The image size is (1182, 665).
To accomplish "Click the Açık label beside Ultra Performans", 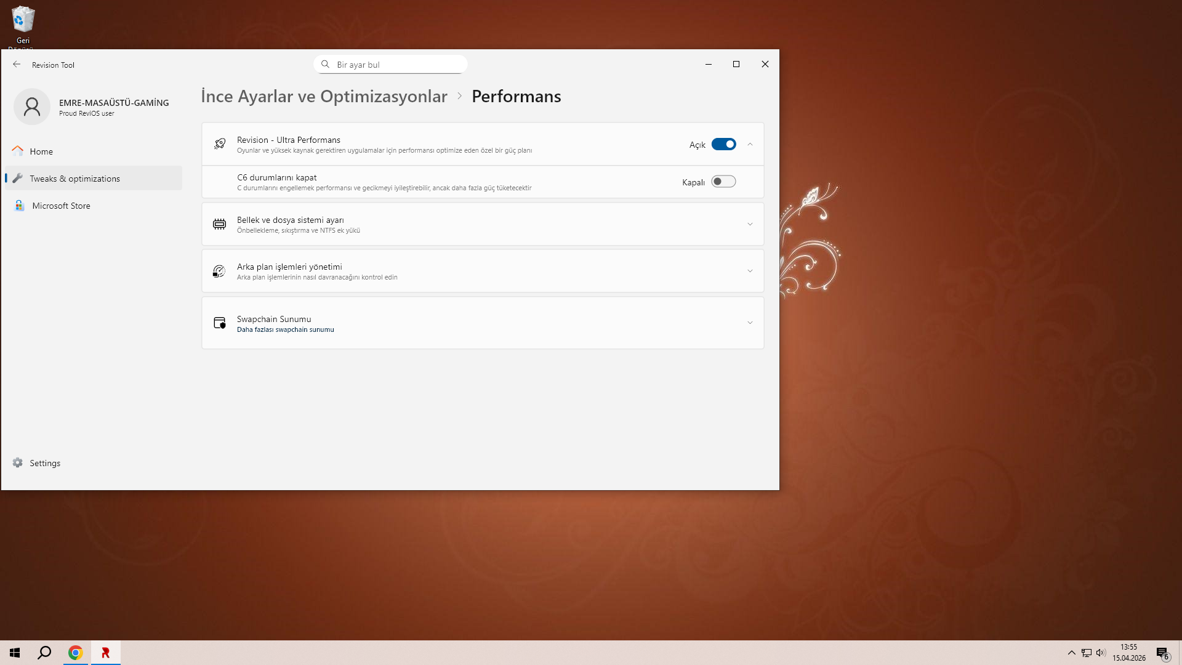I will click(697, 145).
